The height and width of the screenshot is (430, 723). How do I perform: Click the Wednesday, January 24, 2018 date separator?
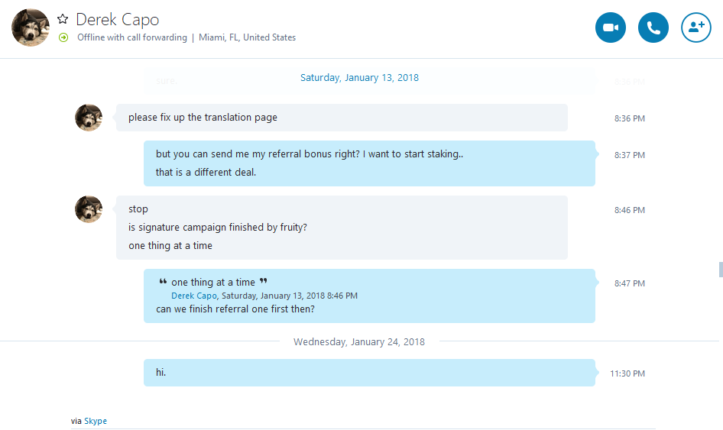pyautogui.click(x=359, y=341)
